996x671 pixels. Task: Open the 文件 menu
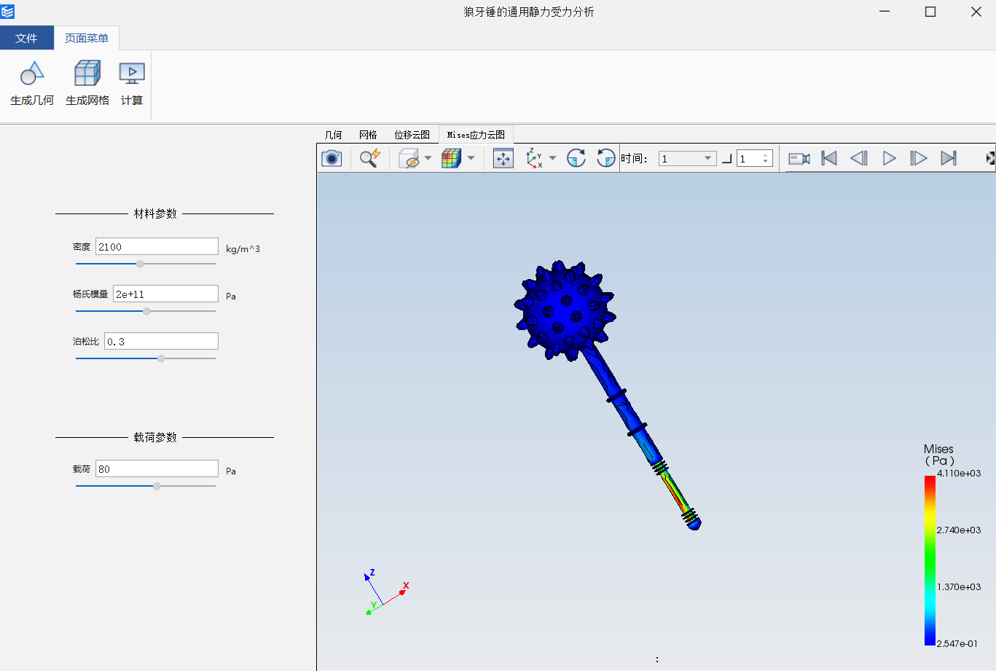[x=26, y=38]
